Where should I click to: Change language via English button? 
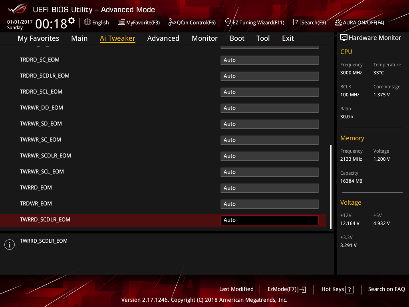click(x=97, y=22)
